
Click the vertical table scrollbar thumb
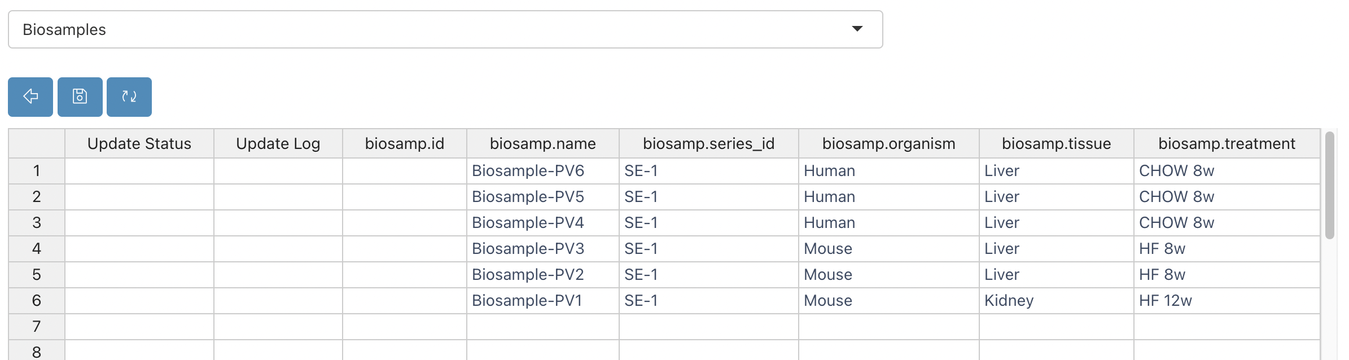[x=1330, y=185]
